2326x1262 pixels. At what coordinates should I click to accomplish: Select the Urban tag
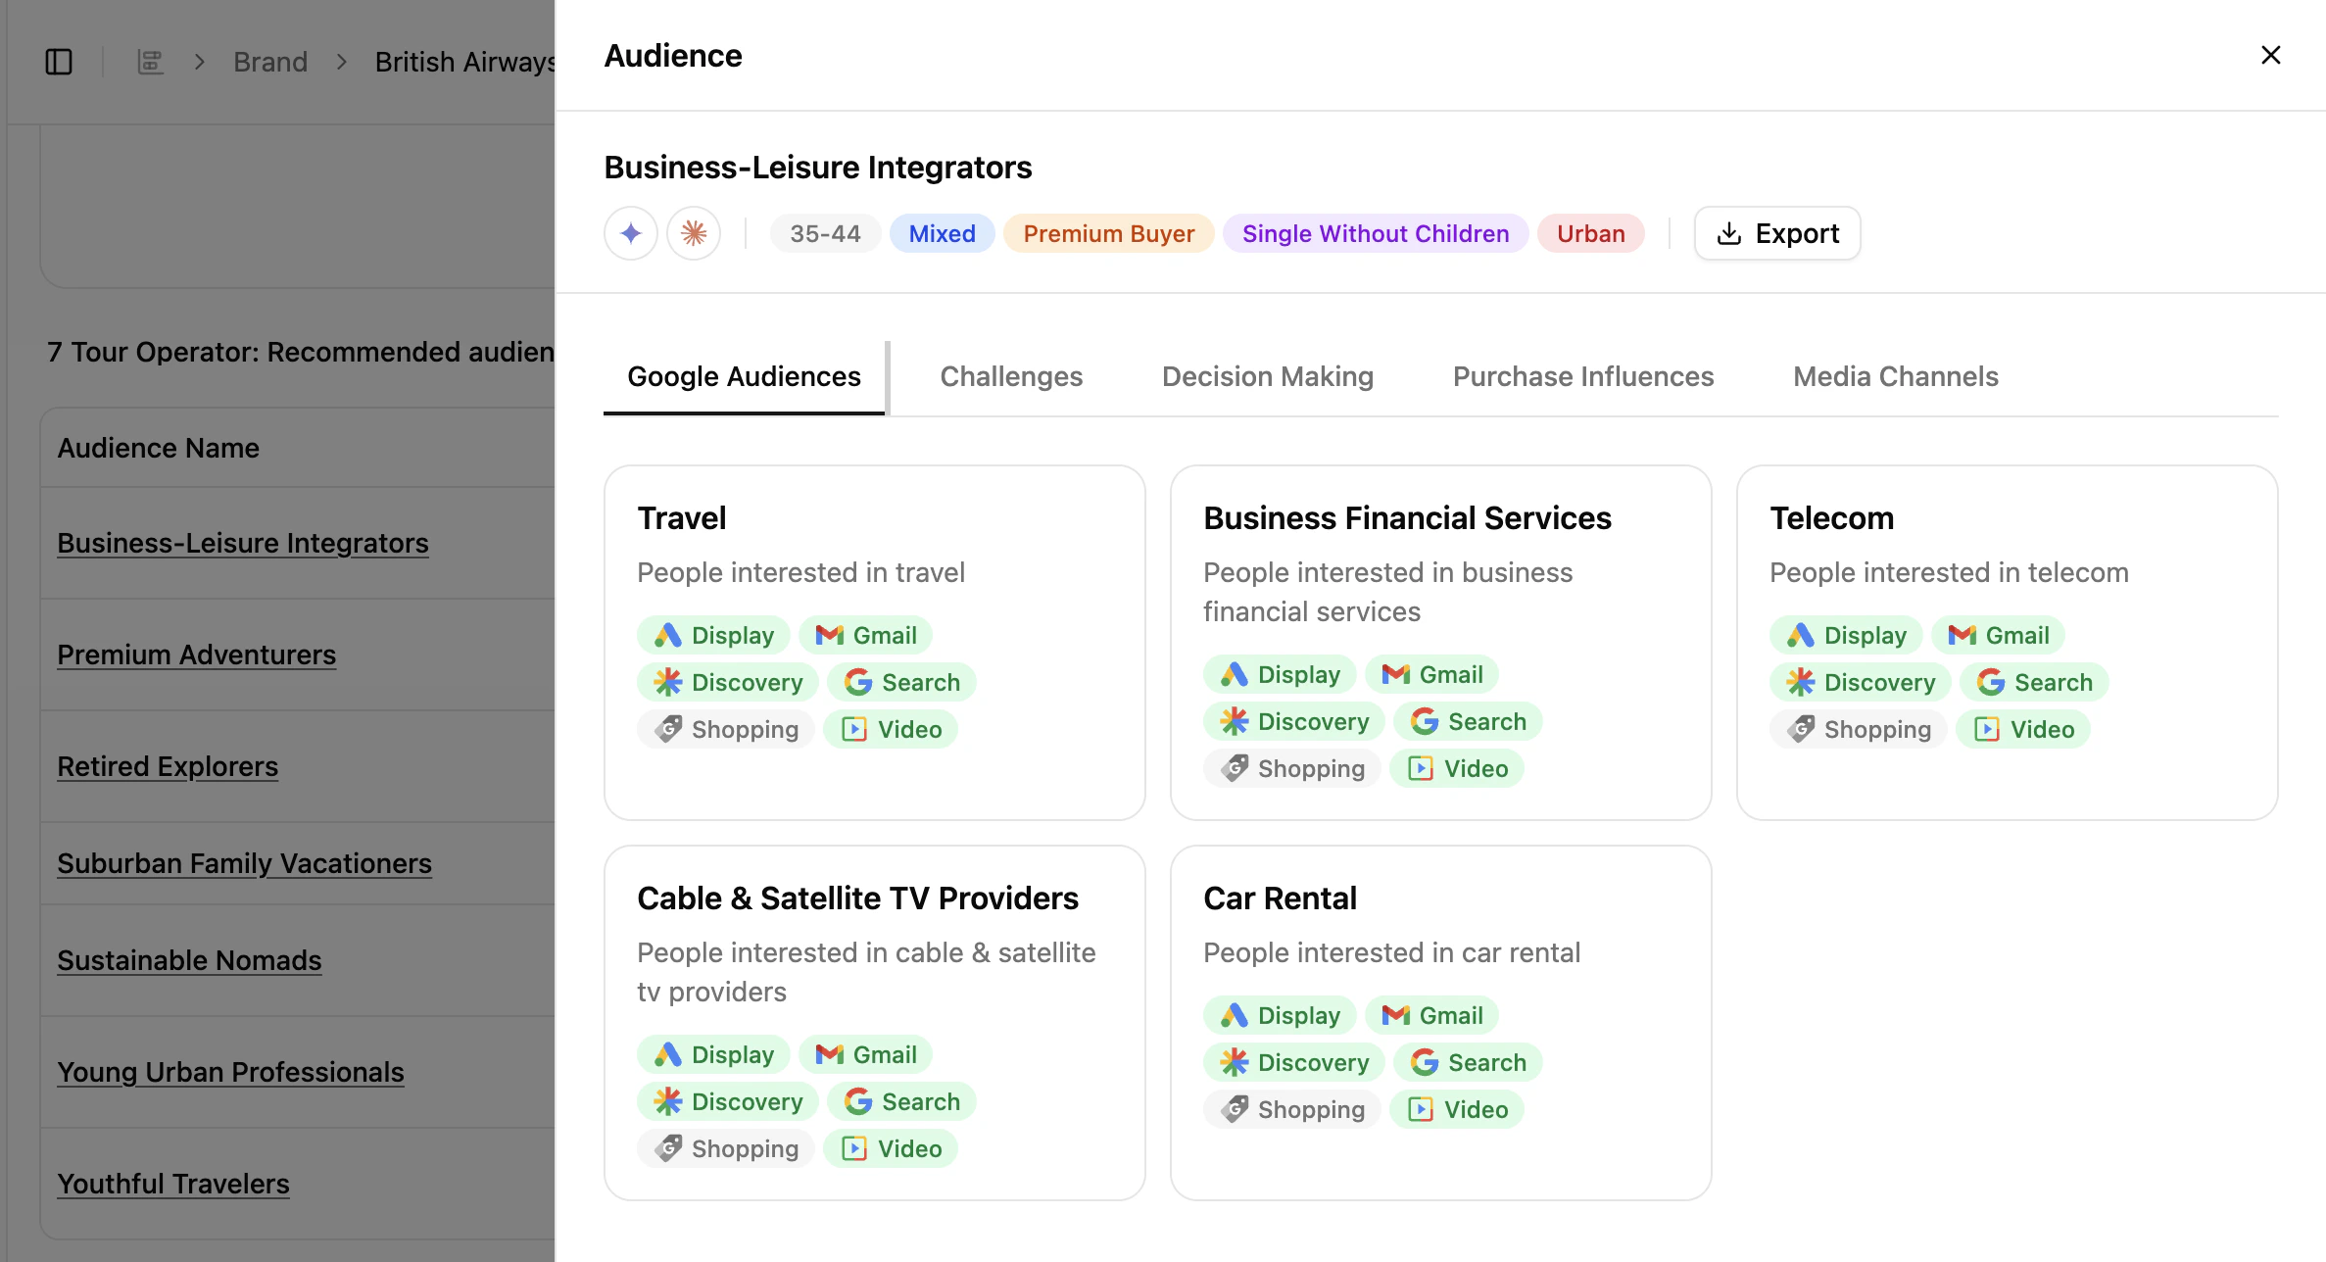(1591, 233)
